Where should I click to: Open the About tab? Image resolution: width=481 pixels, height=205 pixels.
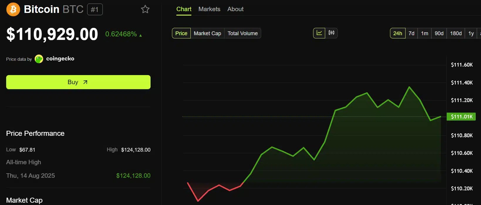[235, 9]
